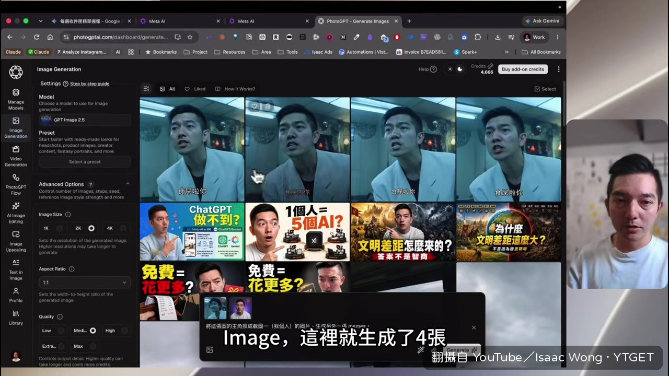Image resolution: width=669 pixels, height=376 pixels.
Task: Open the How It Works tab
Action: point(235,89)
